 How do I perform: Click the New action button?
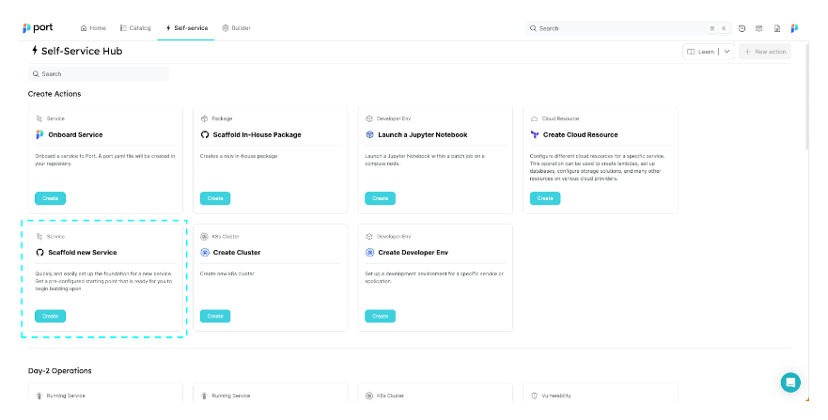coord(764,52)
